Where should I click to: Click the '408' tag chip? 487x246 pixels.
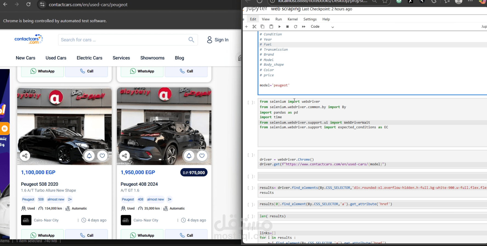click(x=141, y=199)
